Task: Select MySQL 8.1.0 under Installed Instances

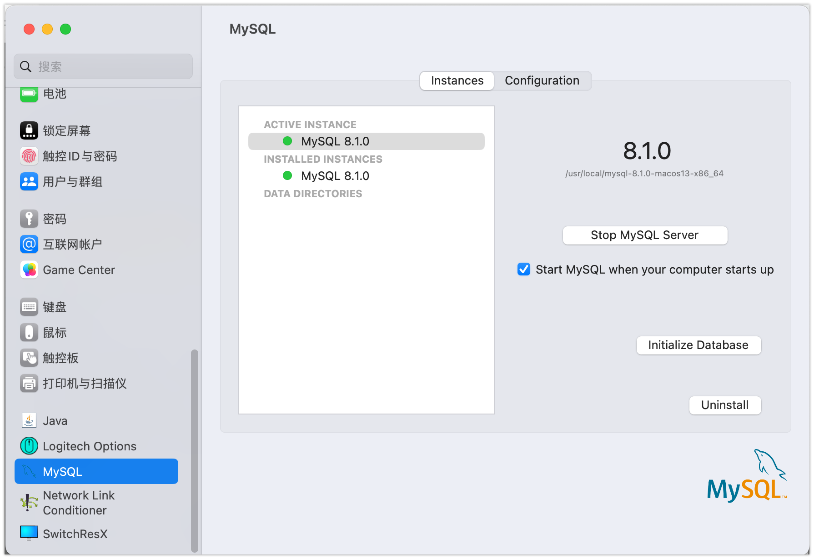Action: pyautogui.click(x=335, y=176)
